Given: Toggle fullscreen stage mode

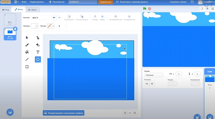Looking at the screenshot, I should 212,9.
